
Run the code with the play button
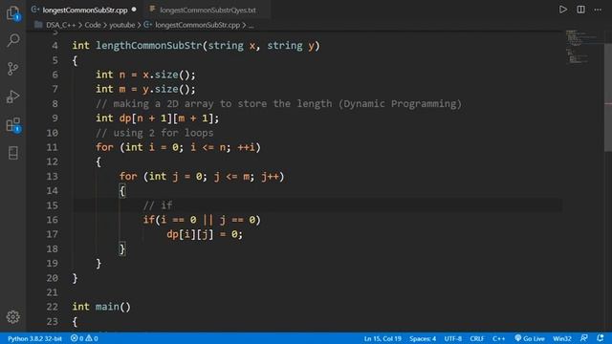(x=562, y=10)
